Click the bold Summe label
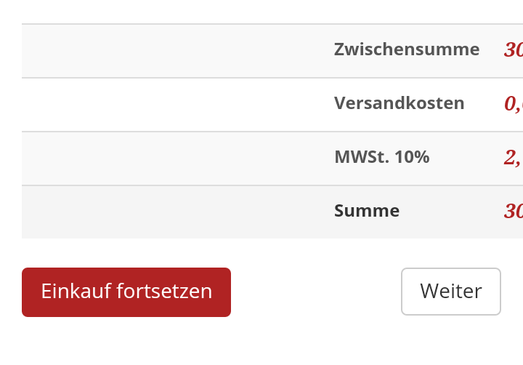Viewport: 523px width, 365px height. point(367,211)
